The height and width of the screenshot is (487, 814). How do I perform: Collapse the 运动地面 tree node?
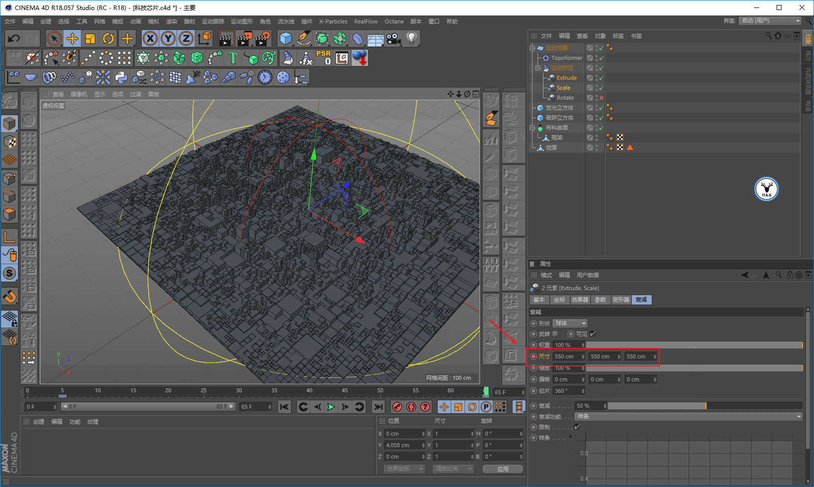pos(533,48)
